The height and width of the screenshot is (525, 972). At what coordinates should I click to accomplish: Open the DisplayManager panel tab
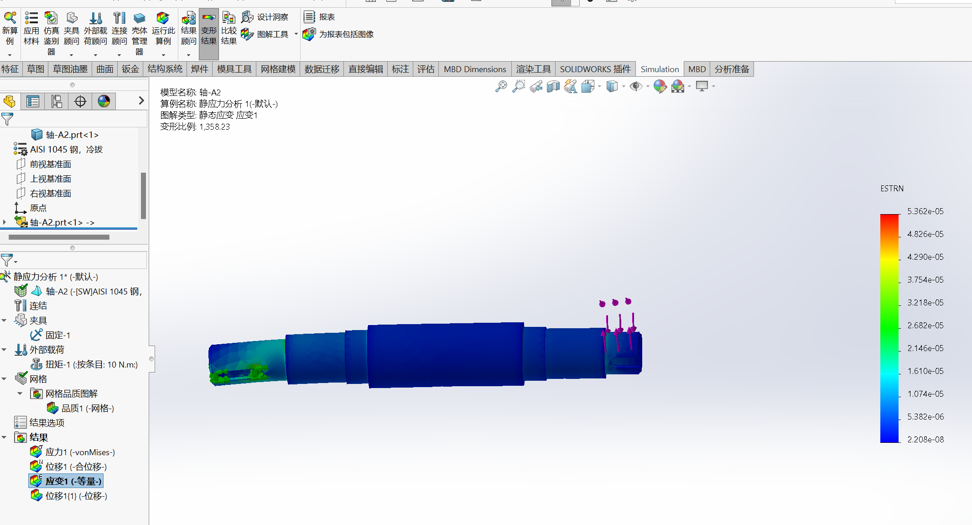[x=104, y=101]
